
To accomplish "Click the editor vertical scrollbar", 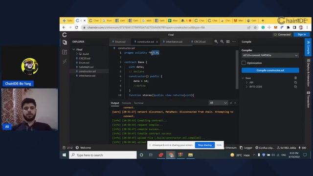I will point(237,69).
